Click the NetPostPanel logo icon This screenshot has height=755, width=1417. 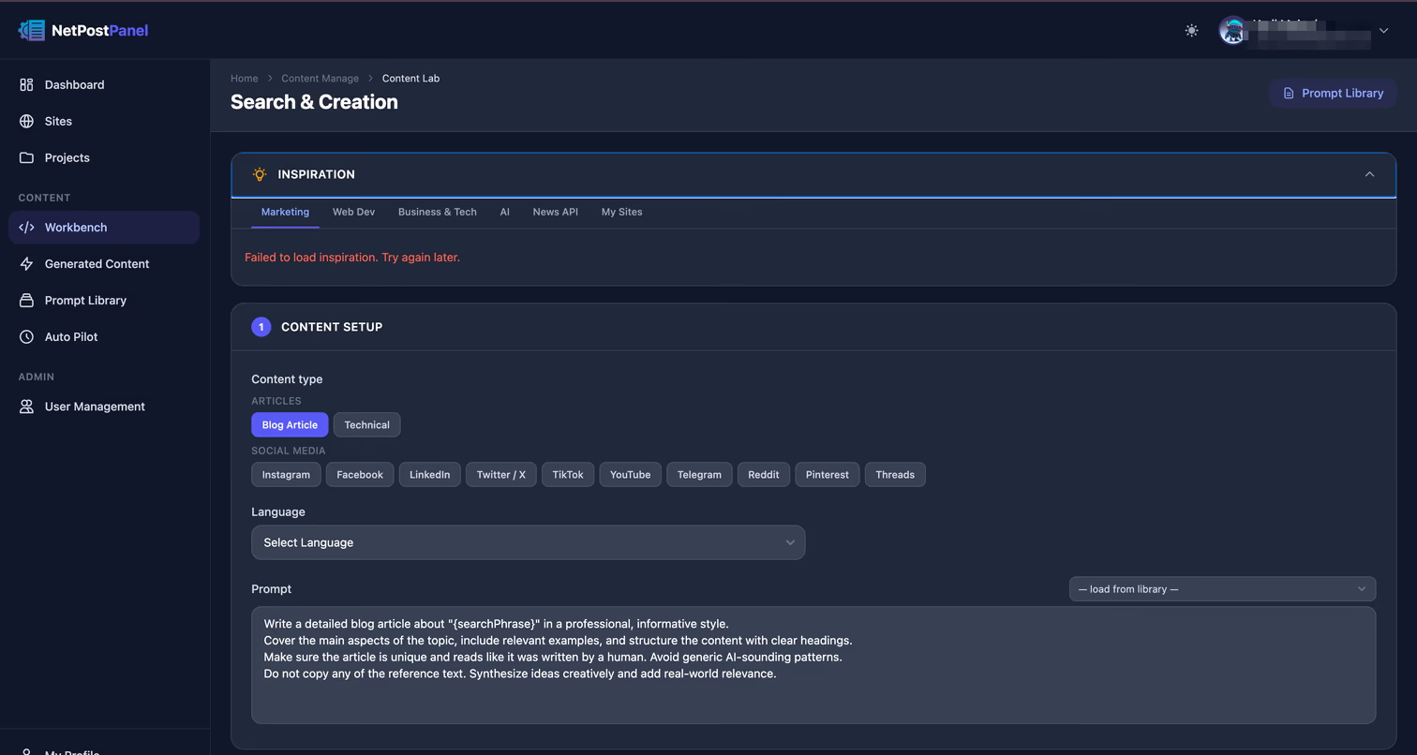coord(32,30)
